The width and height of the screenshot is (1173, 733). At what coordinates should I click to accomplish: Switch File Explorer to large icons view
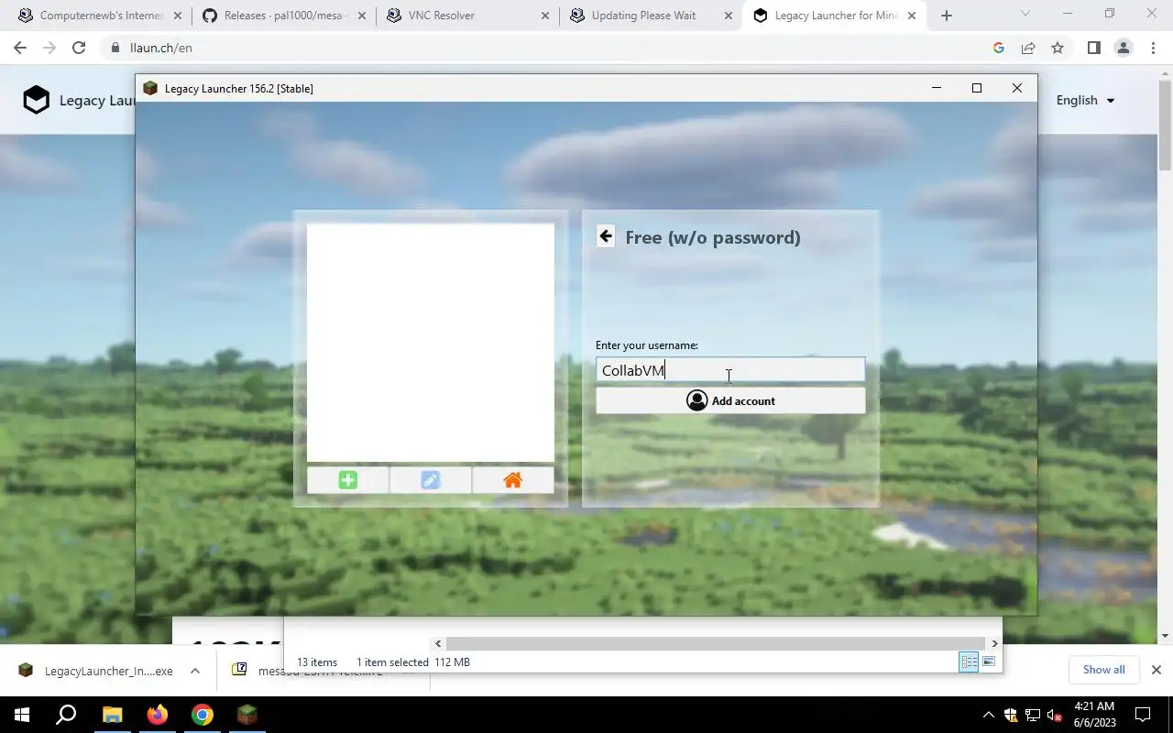(x=989, y=662)
